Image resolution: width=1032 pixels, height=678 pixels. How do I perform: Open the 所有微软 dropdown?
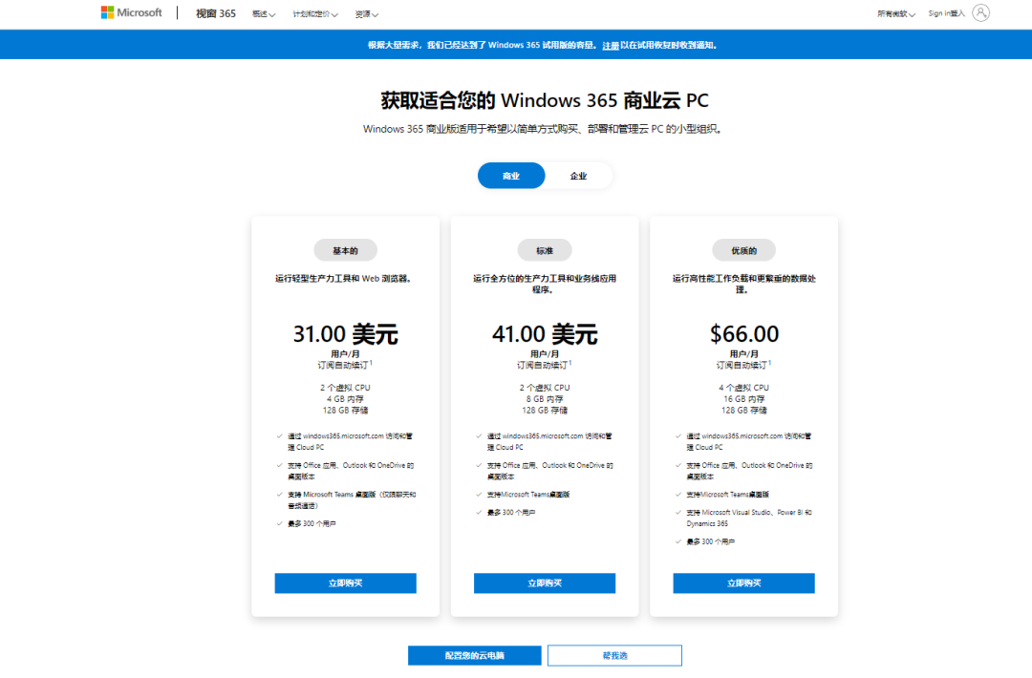pos(896,12)
